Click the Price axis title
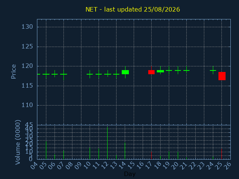Image resolution: width=239 pixels, height=179 pixels. (13, 72)
